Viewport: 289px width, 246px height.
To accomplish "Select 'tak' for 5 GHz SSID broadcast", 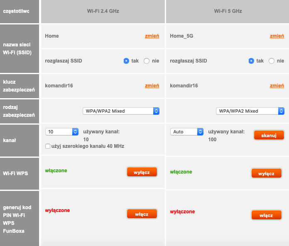I will (251, 61).
